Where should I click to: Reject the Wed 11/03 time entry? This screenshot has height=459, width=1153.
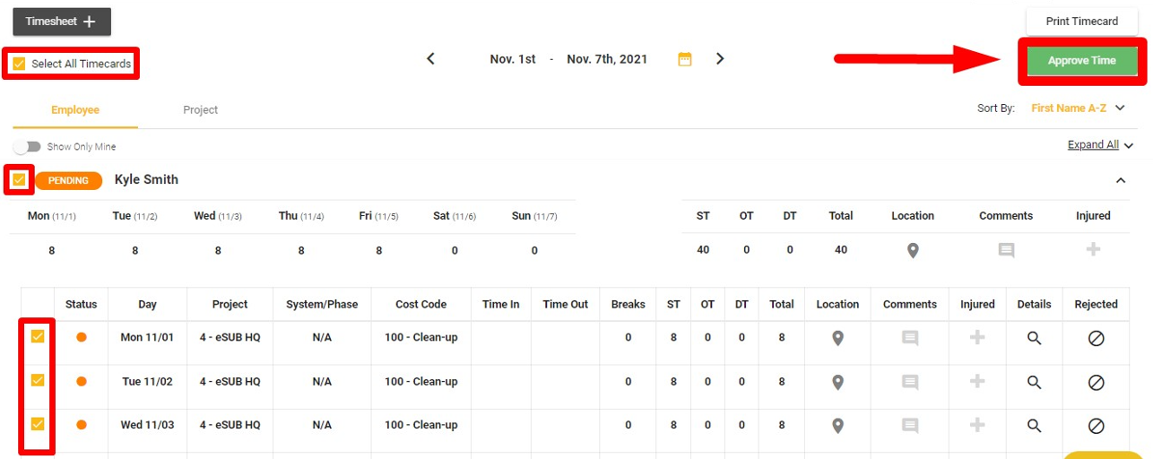coord(1096,426)
